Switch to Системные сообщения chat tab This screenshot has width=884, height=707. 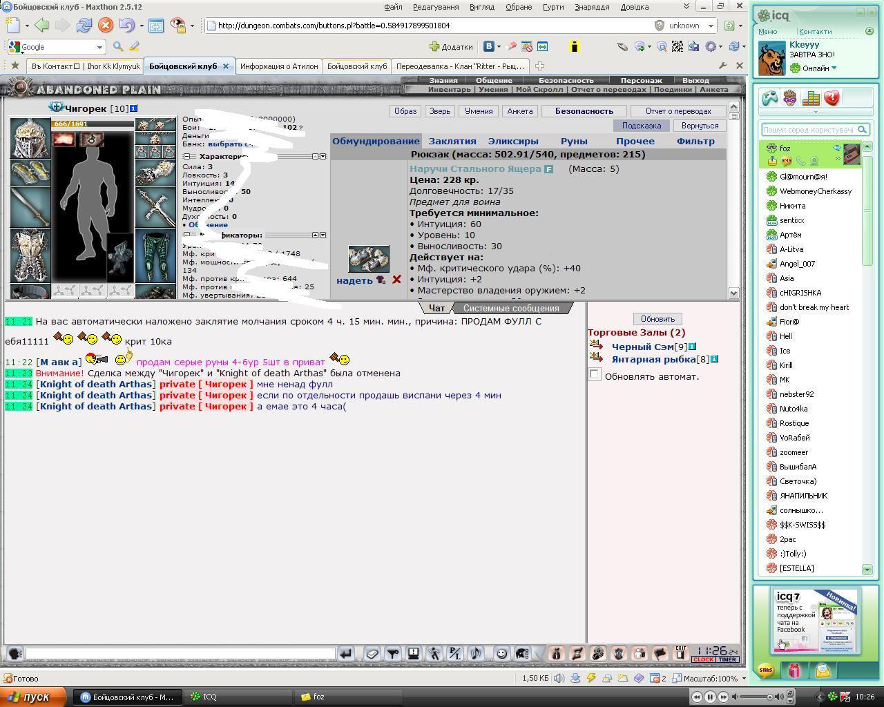click(511, 308)
